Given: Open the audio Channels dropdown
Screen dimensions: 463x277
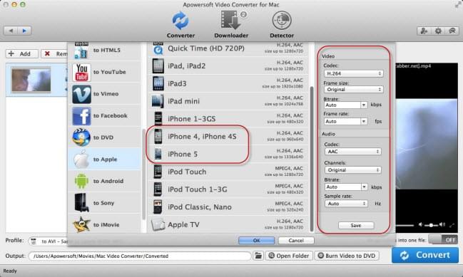Looking at the screenshot, I should (352, 170).
